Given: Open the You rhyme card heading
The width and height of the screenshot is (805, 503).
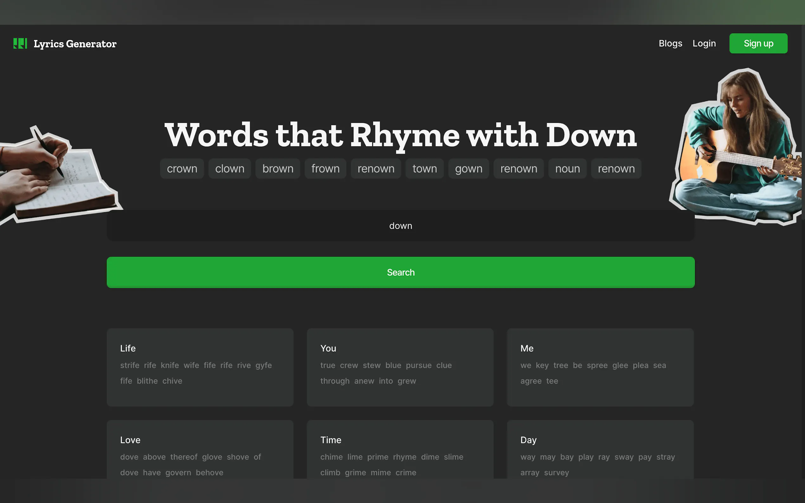Looking at the screenshot, I should click(328, 348).
